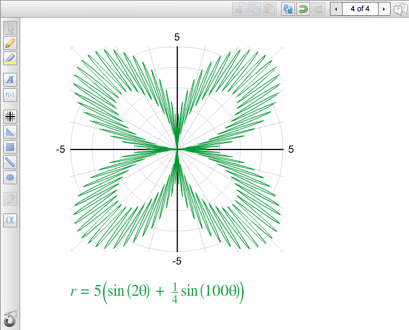Select the ellipse shape tool
This screenshot has width=409, height=330.
click(10, 177)
